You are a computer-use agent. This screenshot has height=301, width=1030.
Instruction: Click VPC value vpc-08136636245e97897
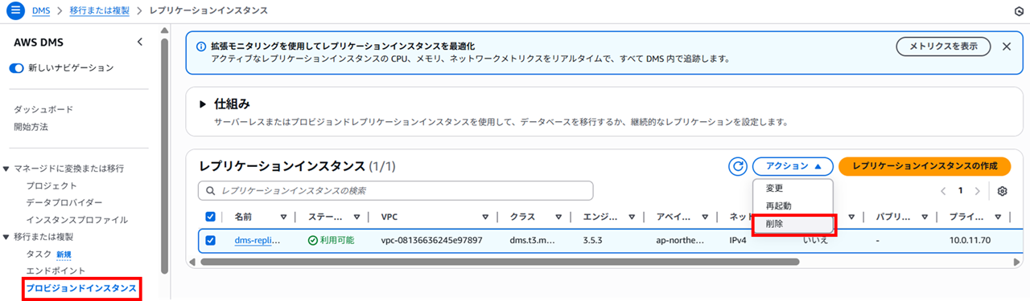[x=432, y=240]
